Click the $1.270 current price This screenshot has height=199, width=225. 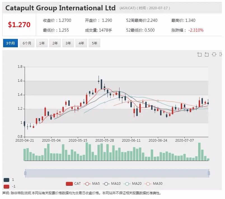pyautogui.click(x=19, y=25)
